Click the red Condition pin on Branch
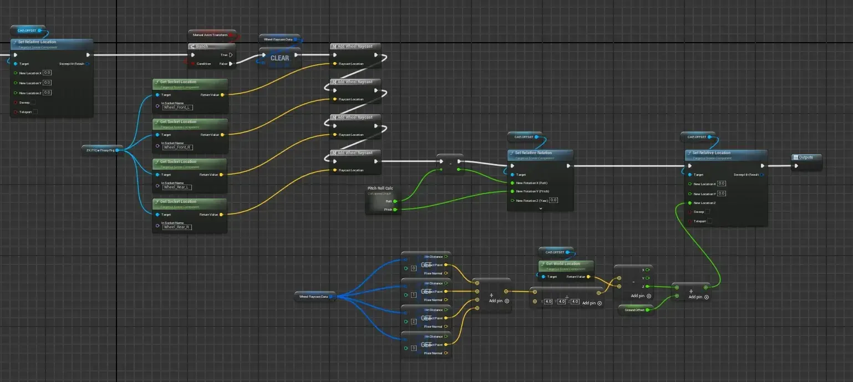Image resolution: width=853 pixels, height=382 pixels. pos(193,64)
